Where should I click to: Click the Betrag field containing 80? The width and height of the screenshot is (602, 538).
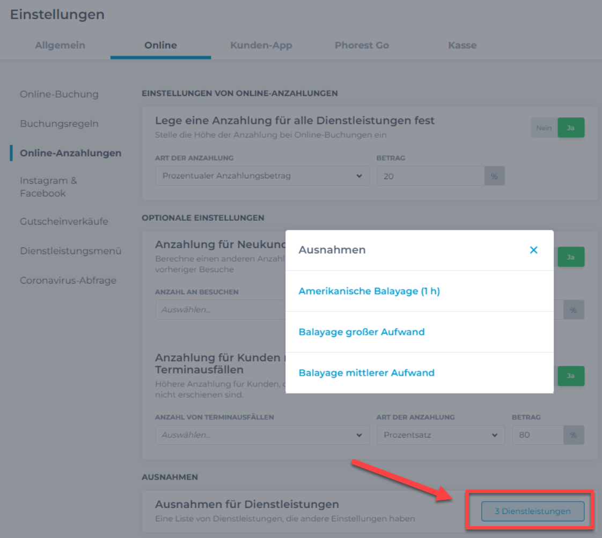(x=537, y=435)
